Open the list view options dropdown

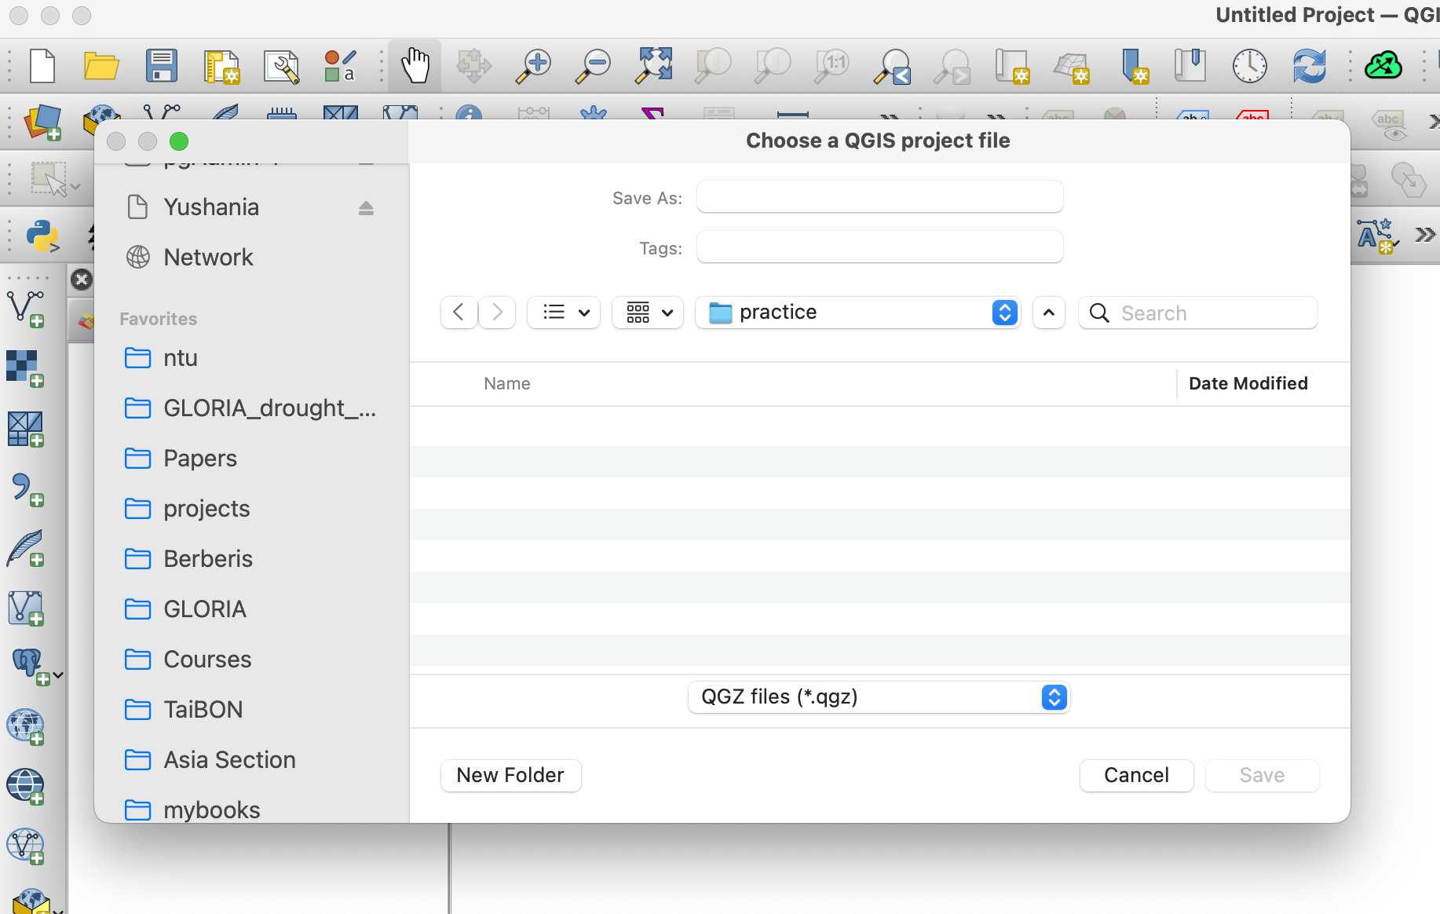click(564, 313)
